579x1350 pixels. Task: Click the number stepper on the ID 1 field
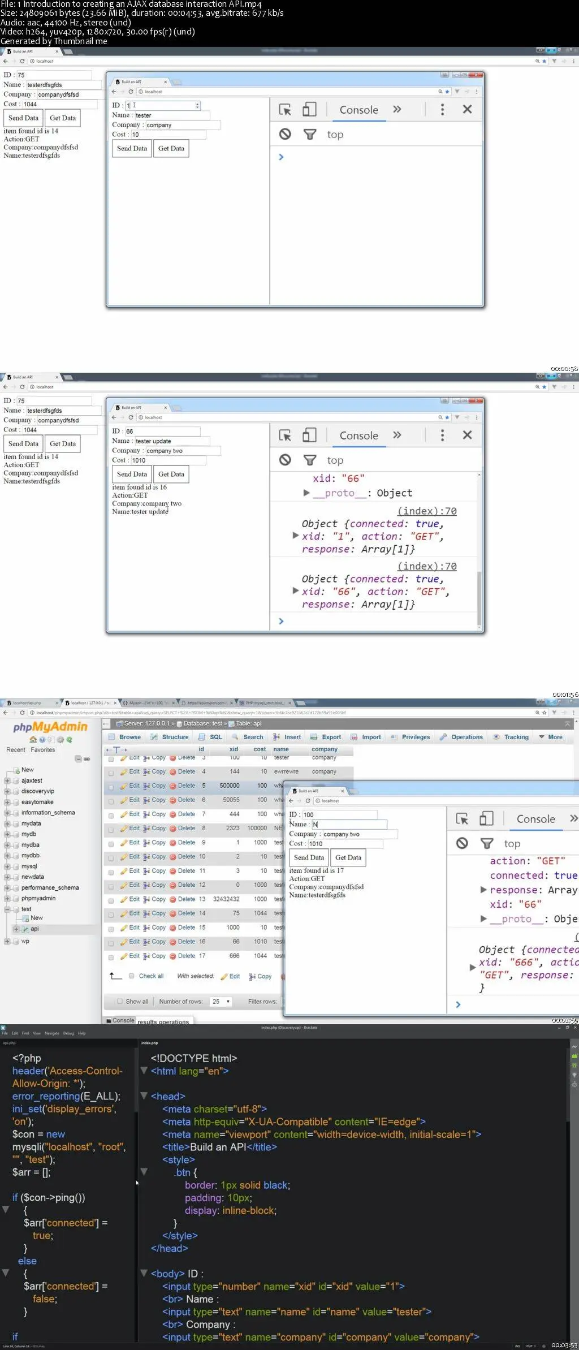click(197, 105)
